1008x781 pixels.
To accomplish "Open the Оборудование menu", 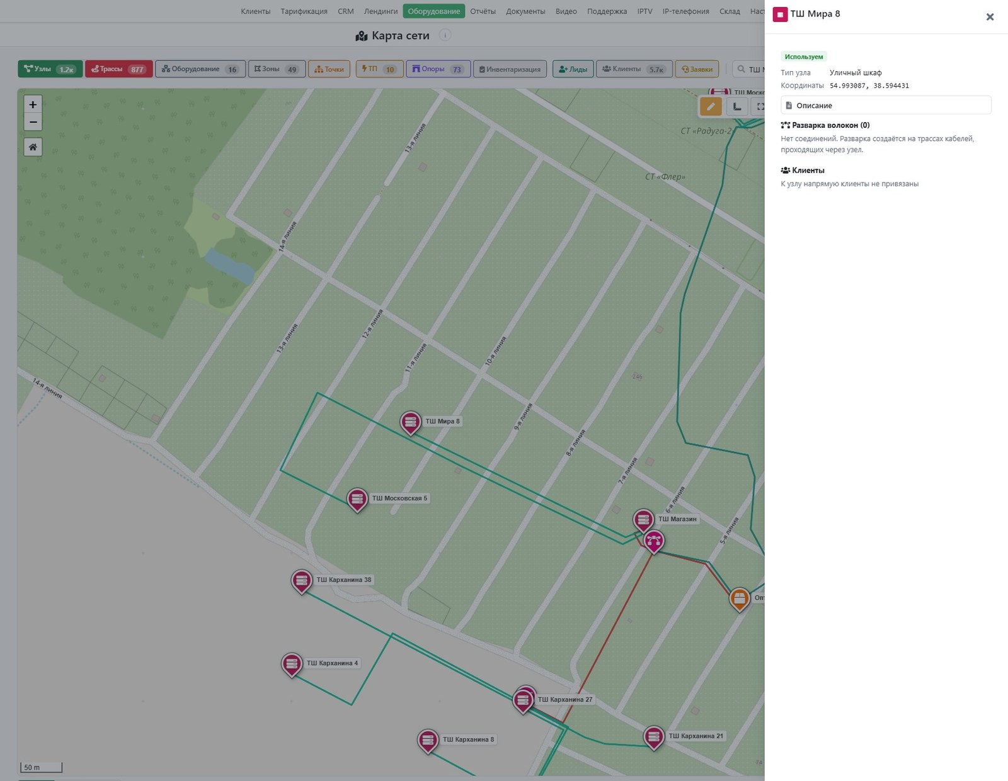I will point(434,11).
